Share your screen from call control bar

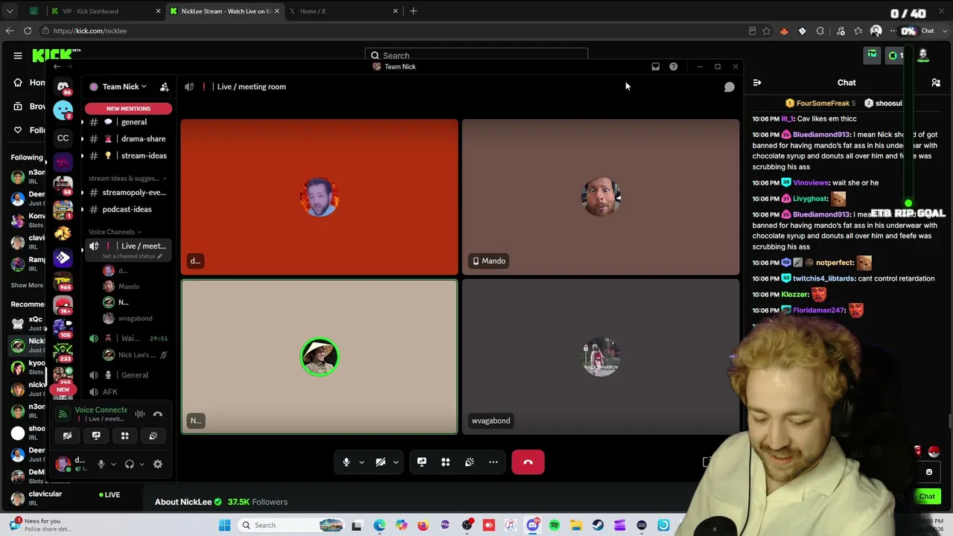click(x=421, y=462)
